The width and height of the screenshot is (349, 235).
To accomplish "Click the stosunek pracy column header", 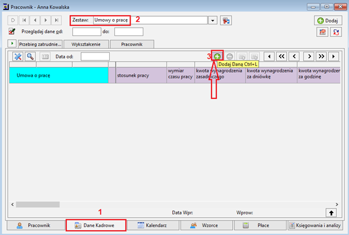I will pyautogui.click(x=141, y=75).
